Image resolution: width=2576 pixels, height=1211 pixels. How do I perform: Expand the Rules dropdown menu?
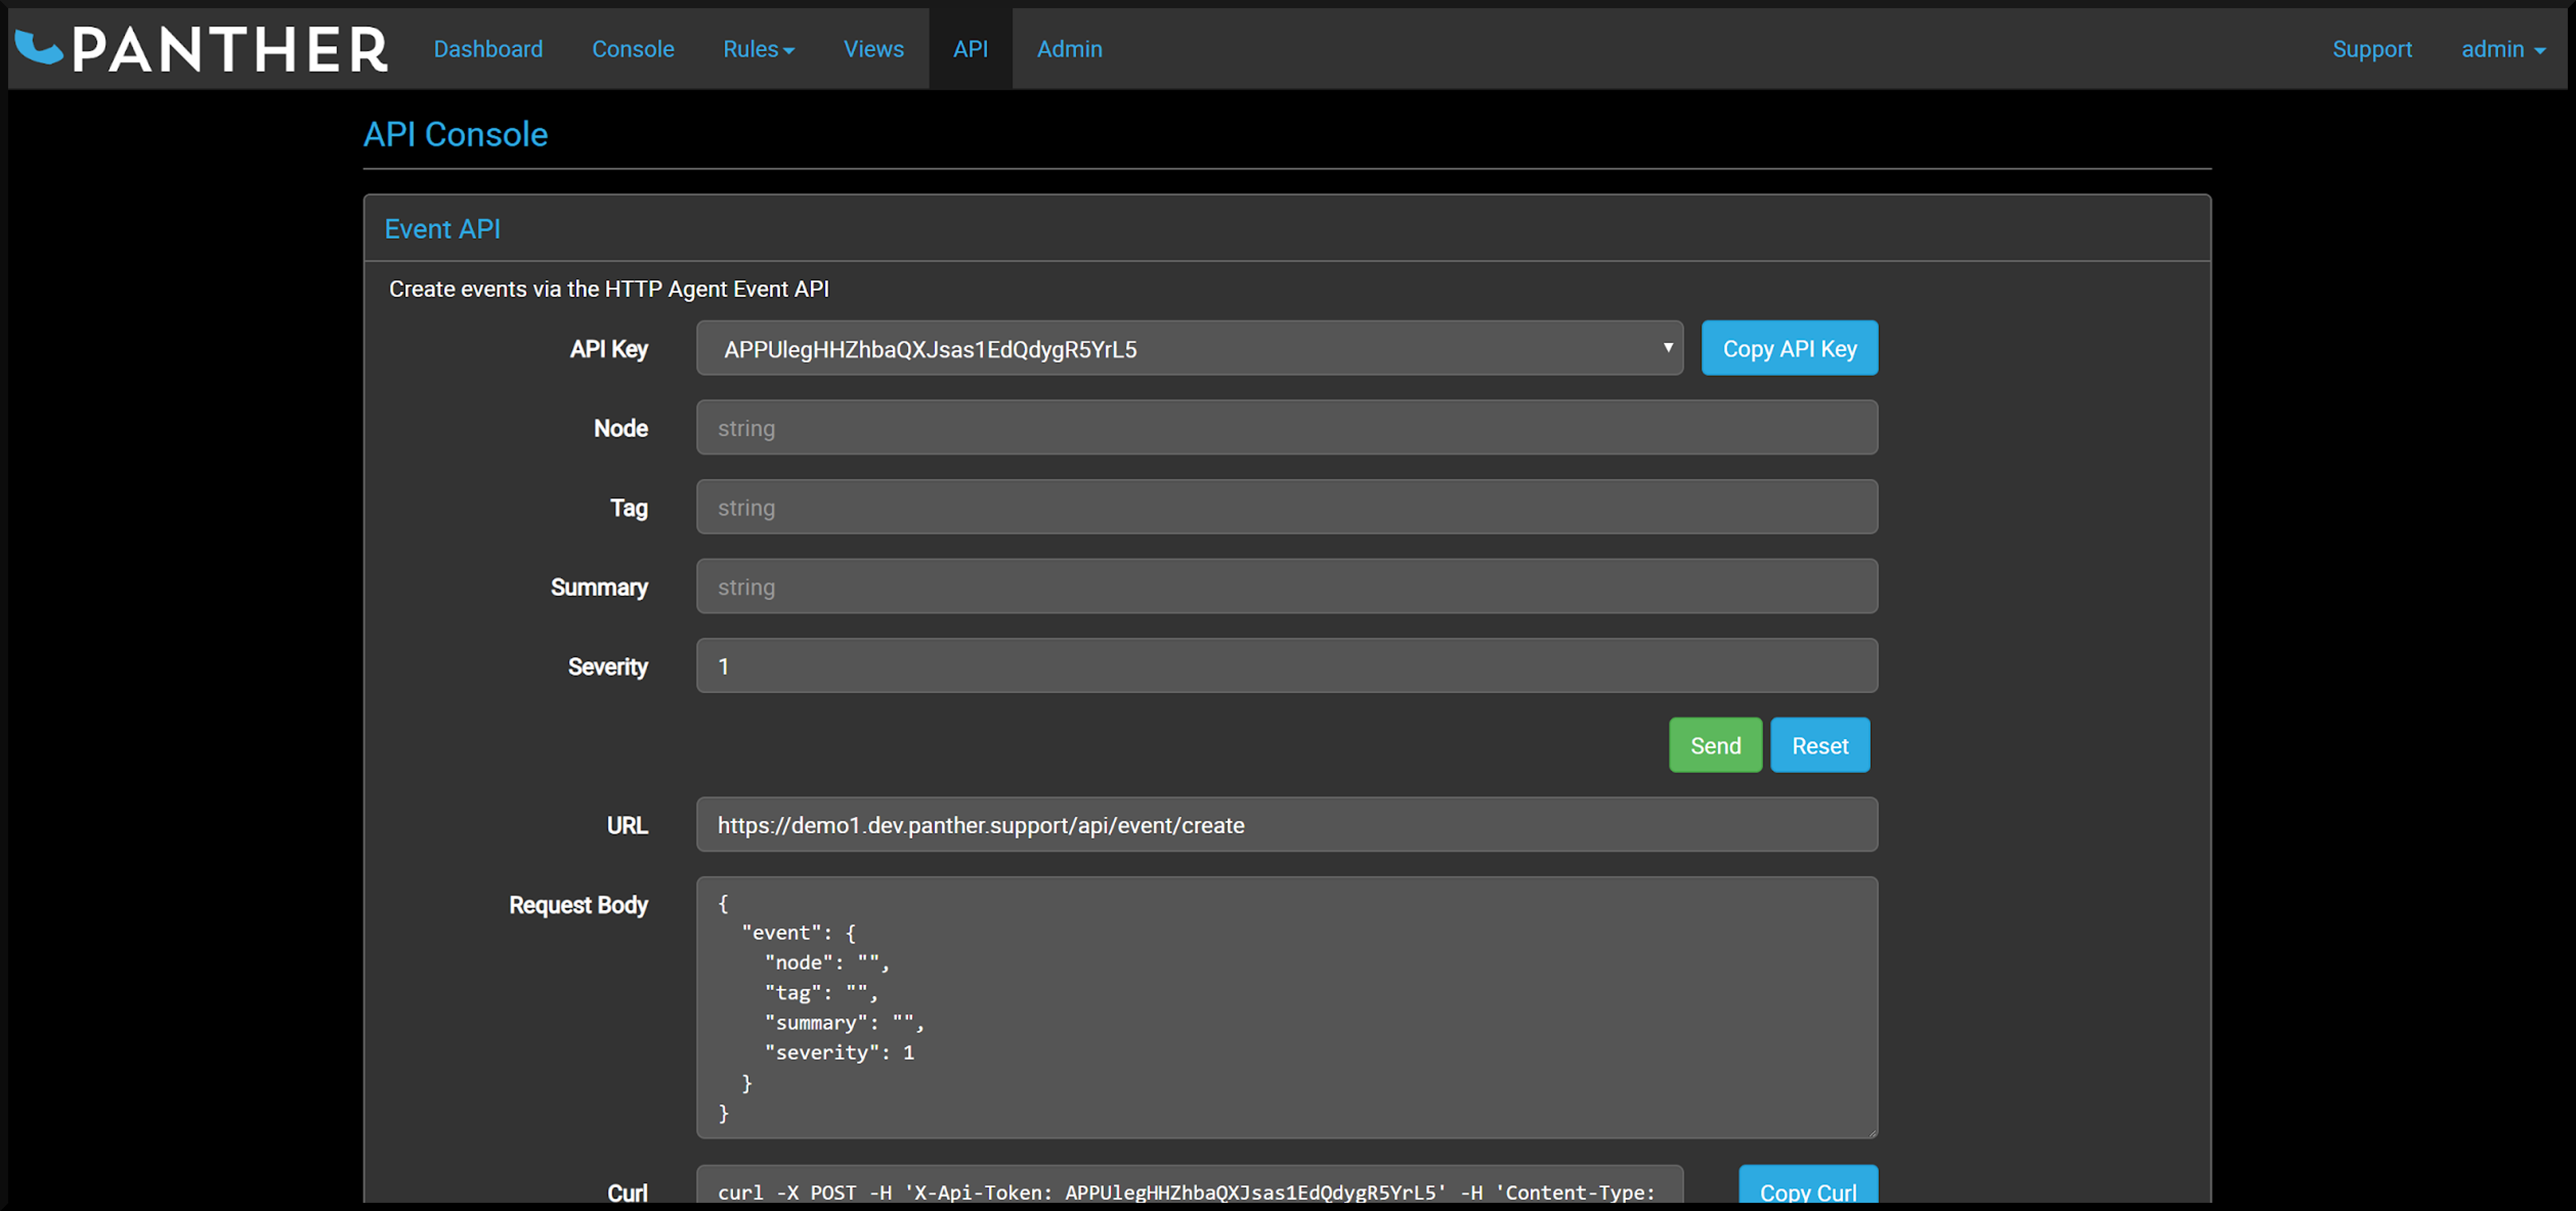[759, 49]
